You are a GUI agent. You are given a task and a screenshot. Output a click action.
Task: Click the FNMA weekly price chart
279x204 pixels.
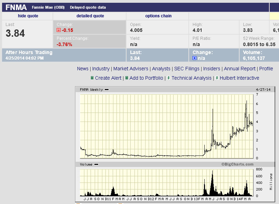coord(167,126)
